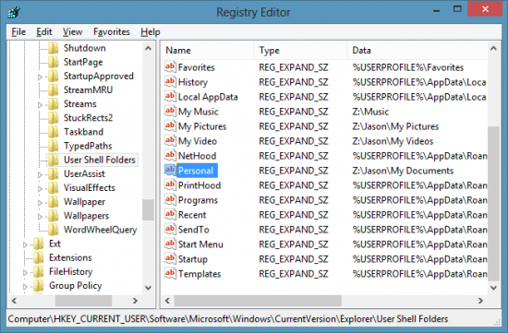Click the values pane scroll right arrow
Screen dimensions: 508x333
click(480, 301)
